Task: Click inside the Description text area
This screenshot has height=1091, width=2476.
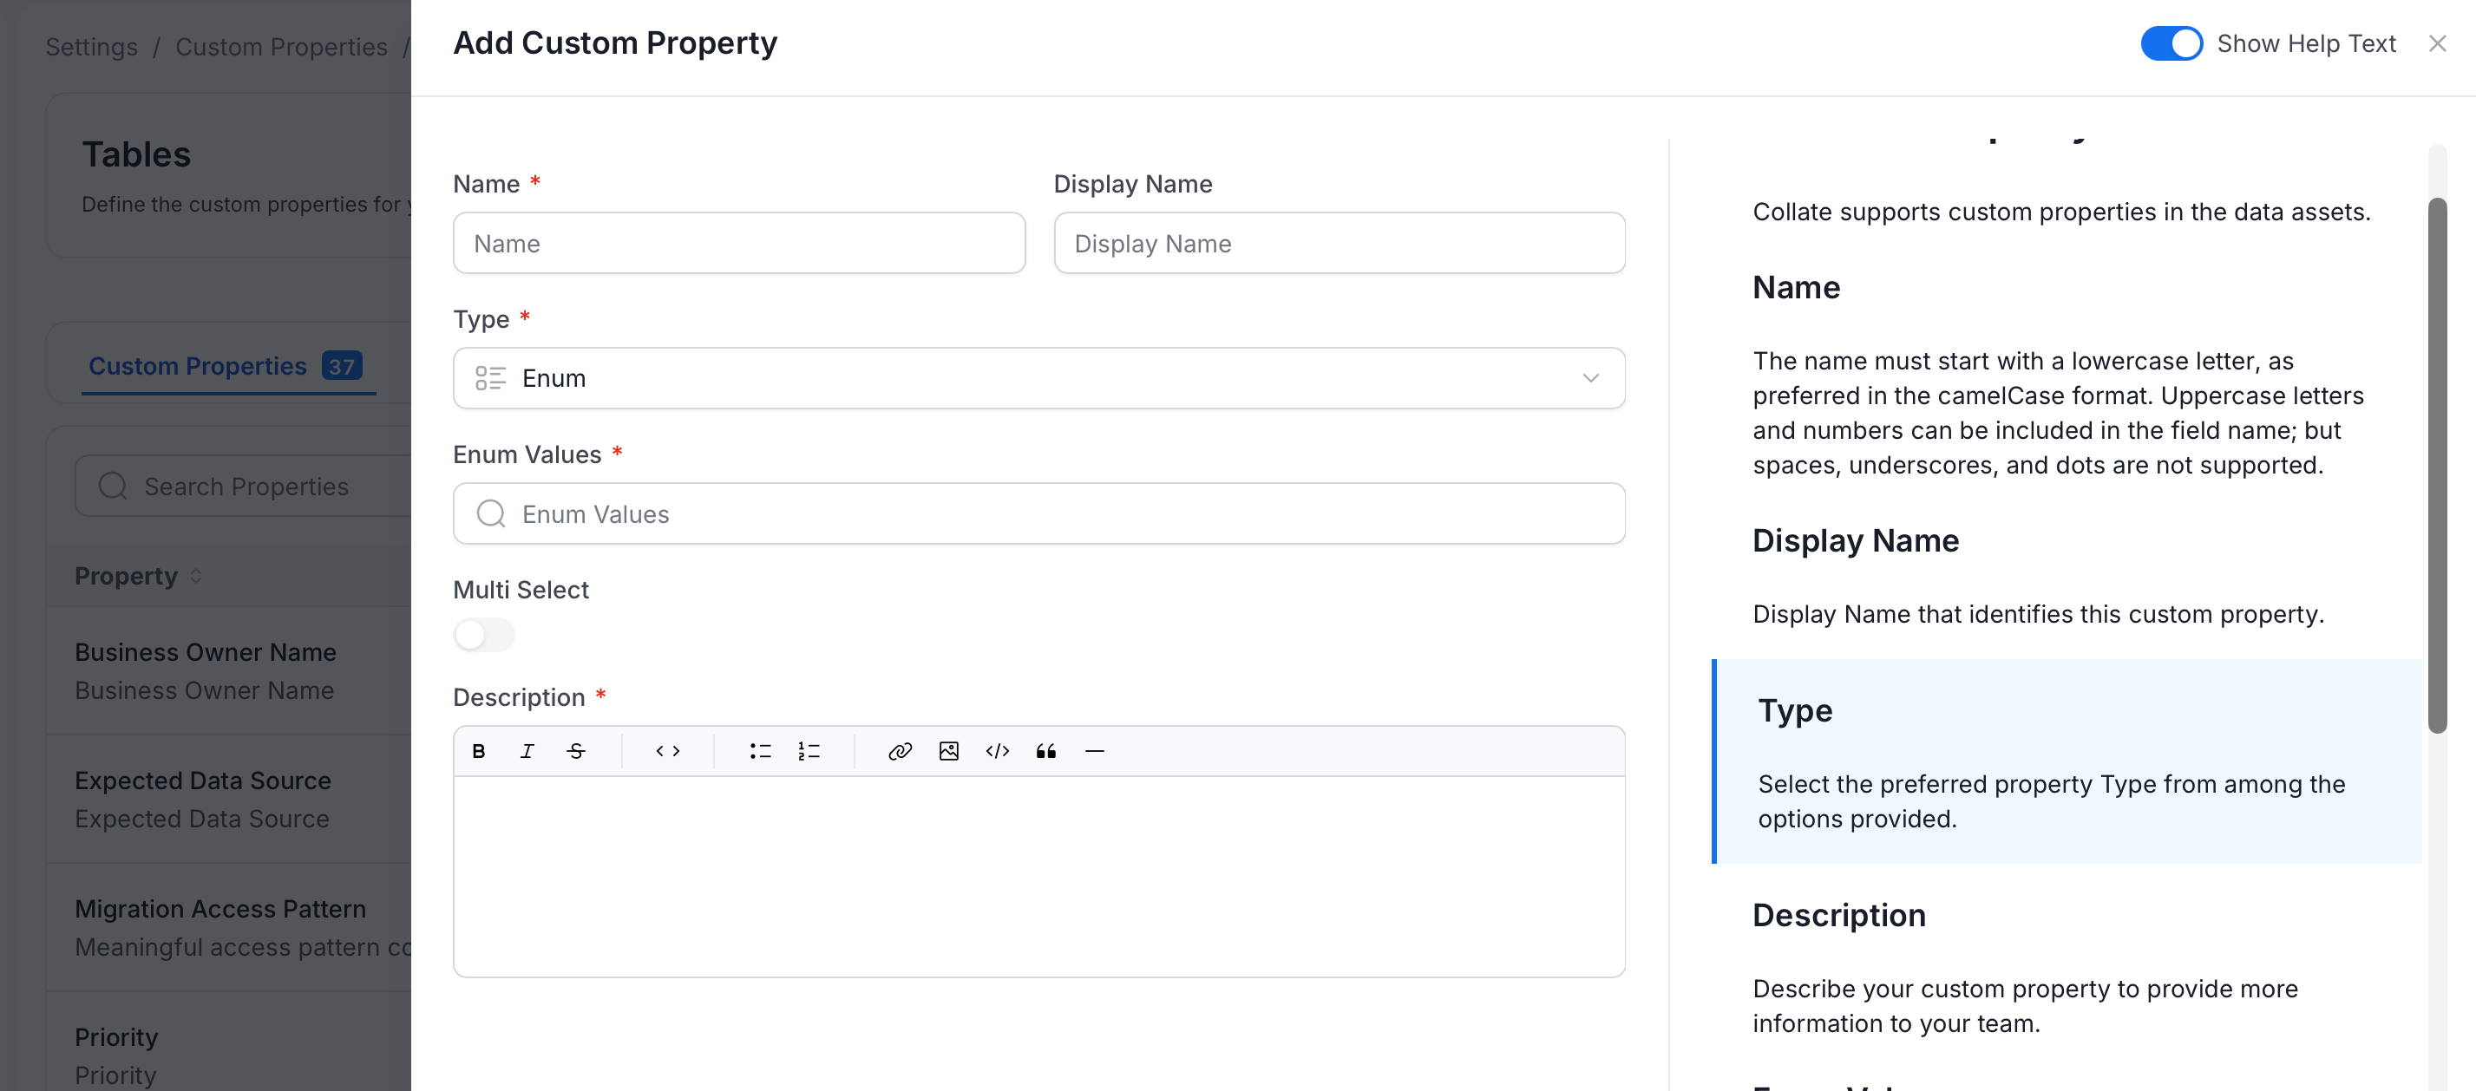Action: (x=1038, y=877)
